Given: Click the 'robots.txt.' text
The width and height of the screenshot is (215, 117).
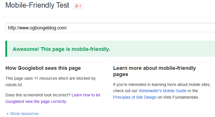Looking at the screenshot, I should point(14,85).
